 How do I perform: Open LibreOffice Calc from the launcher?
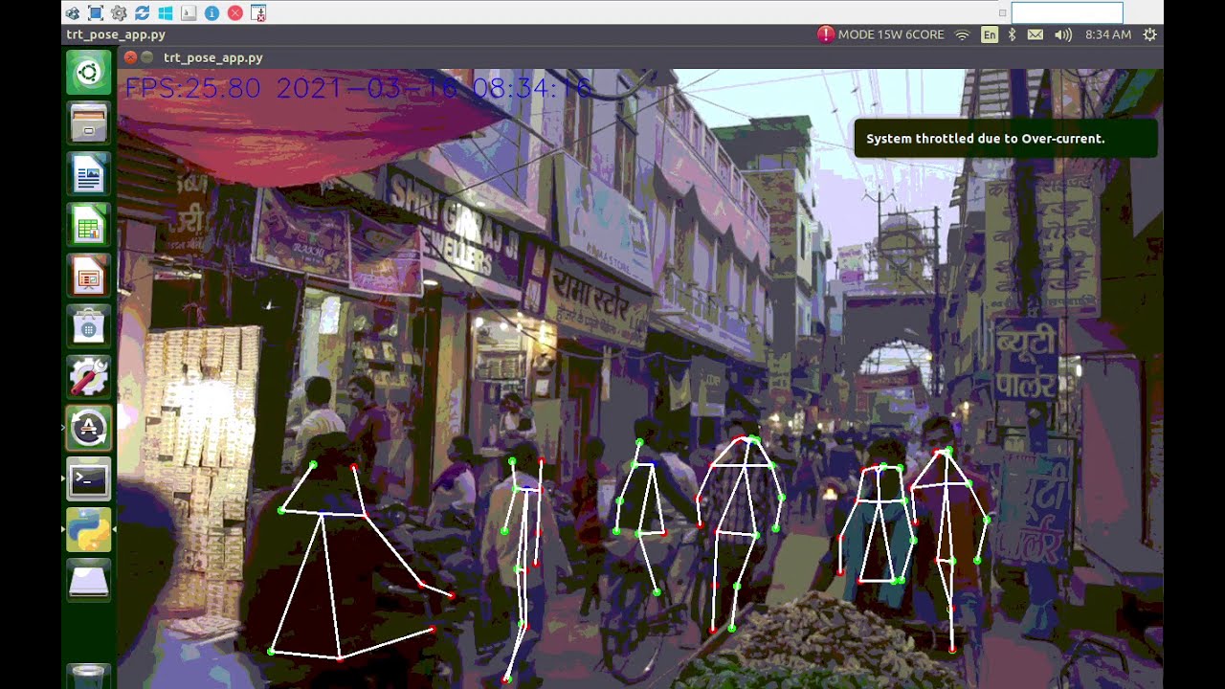click(87, 225)
